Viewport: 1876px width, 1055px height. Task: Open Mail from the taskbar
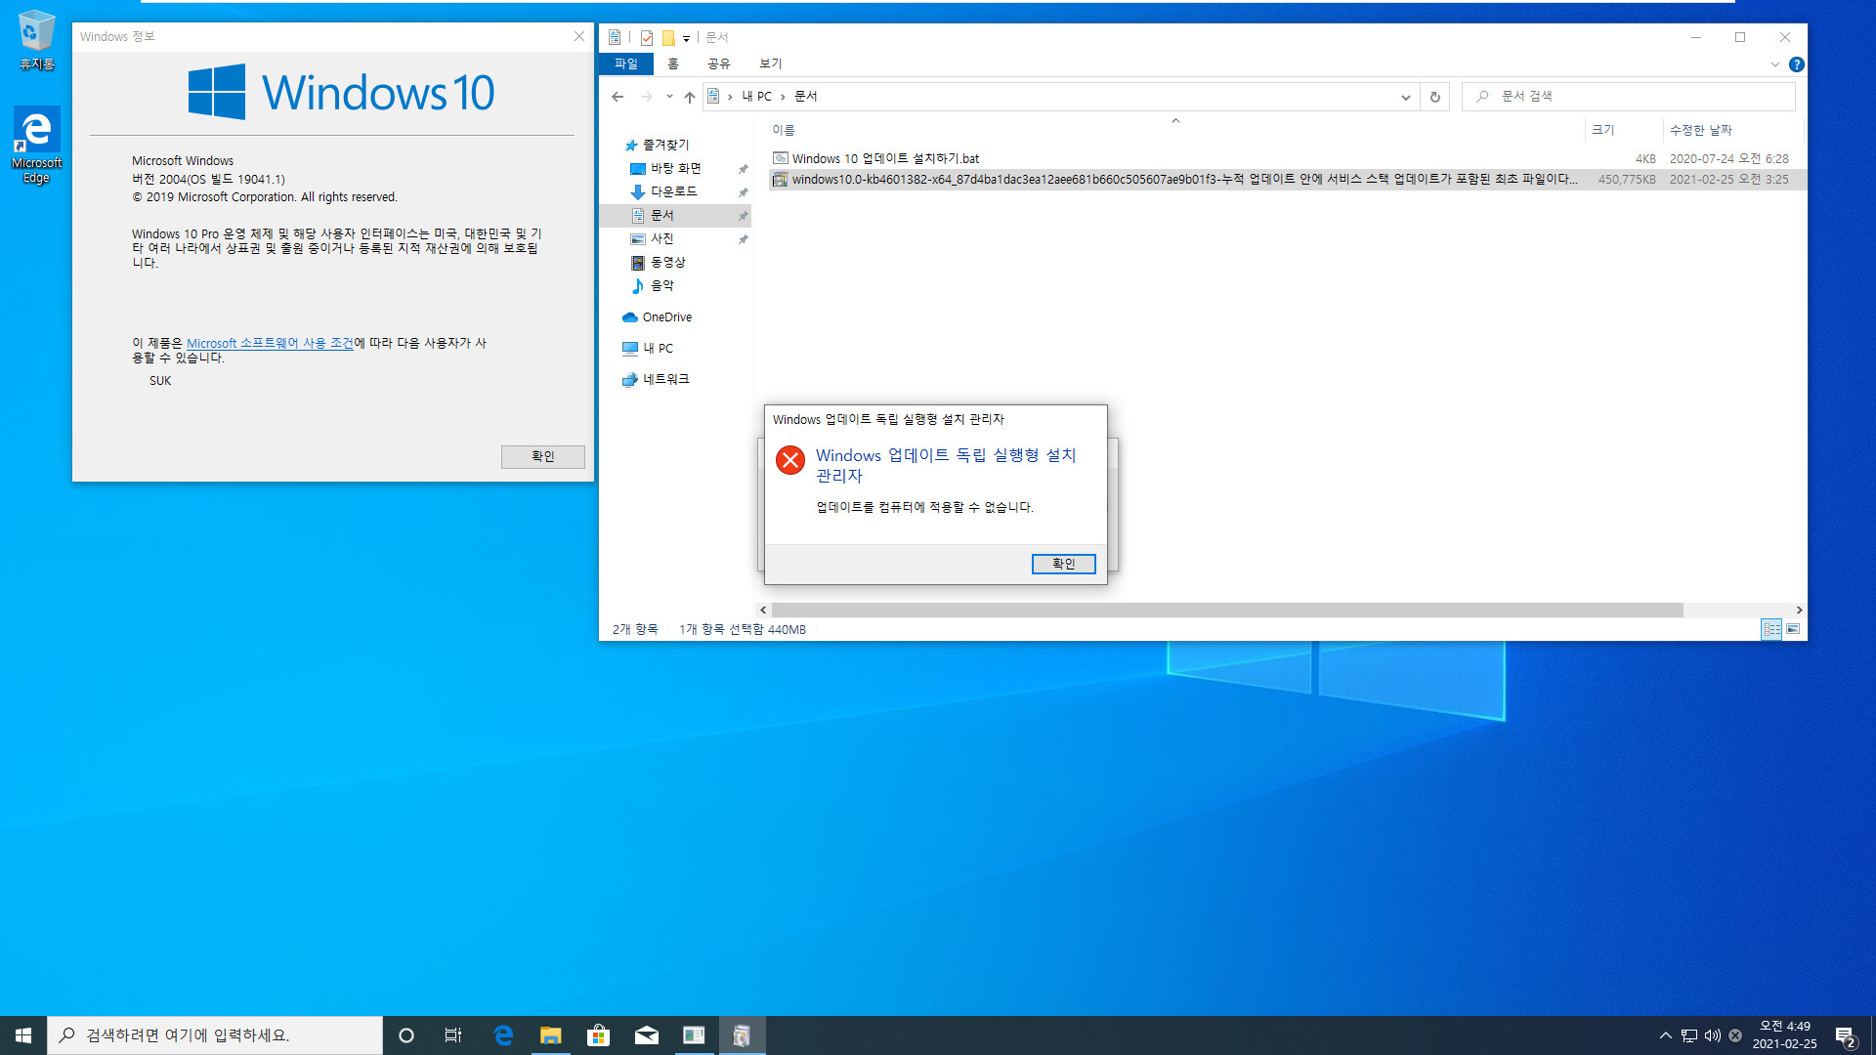[x=646, y=1035]
